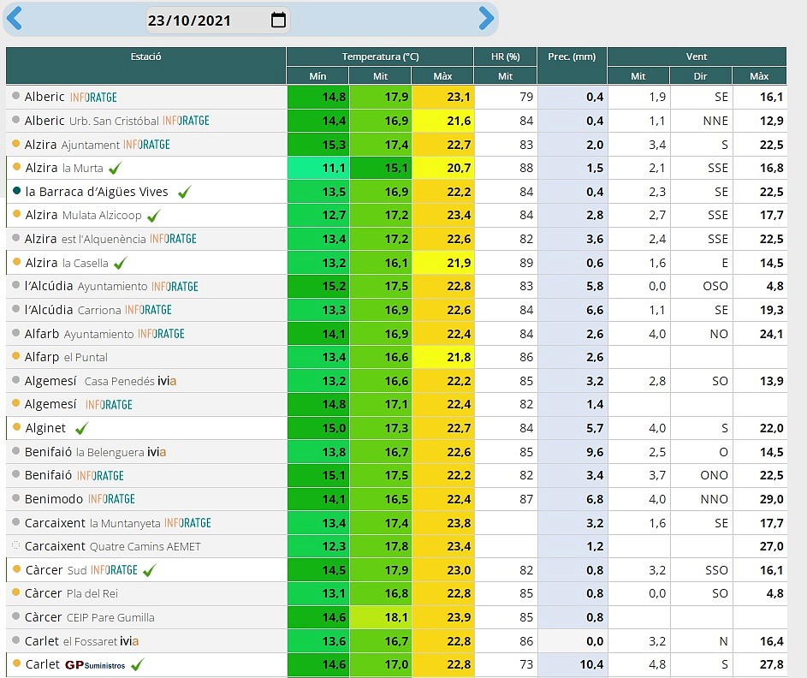
Task: Click l'Alcúdia Ayuntamiento wind direction OSO
Action: click(x=701, y=286)
